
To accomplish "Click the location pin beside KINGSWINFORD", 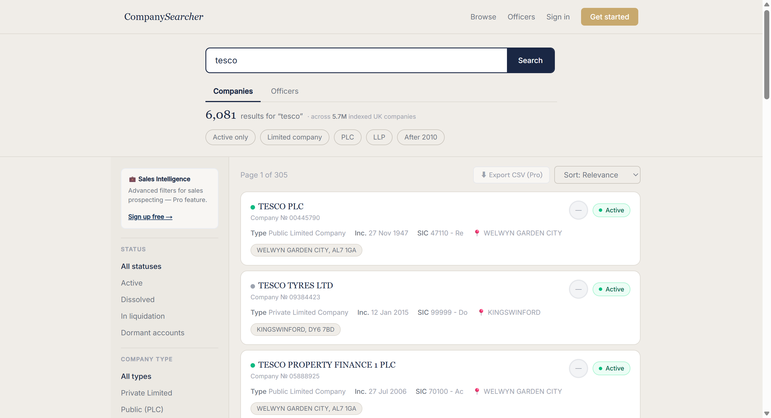I will tap(481, 312).
